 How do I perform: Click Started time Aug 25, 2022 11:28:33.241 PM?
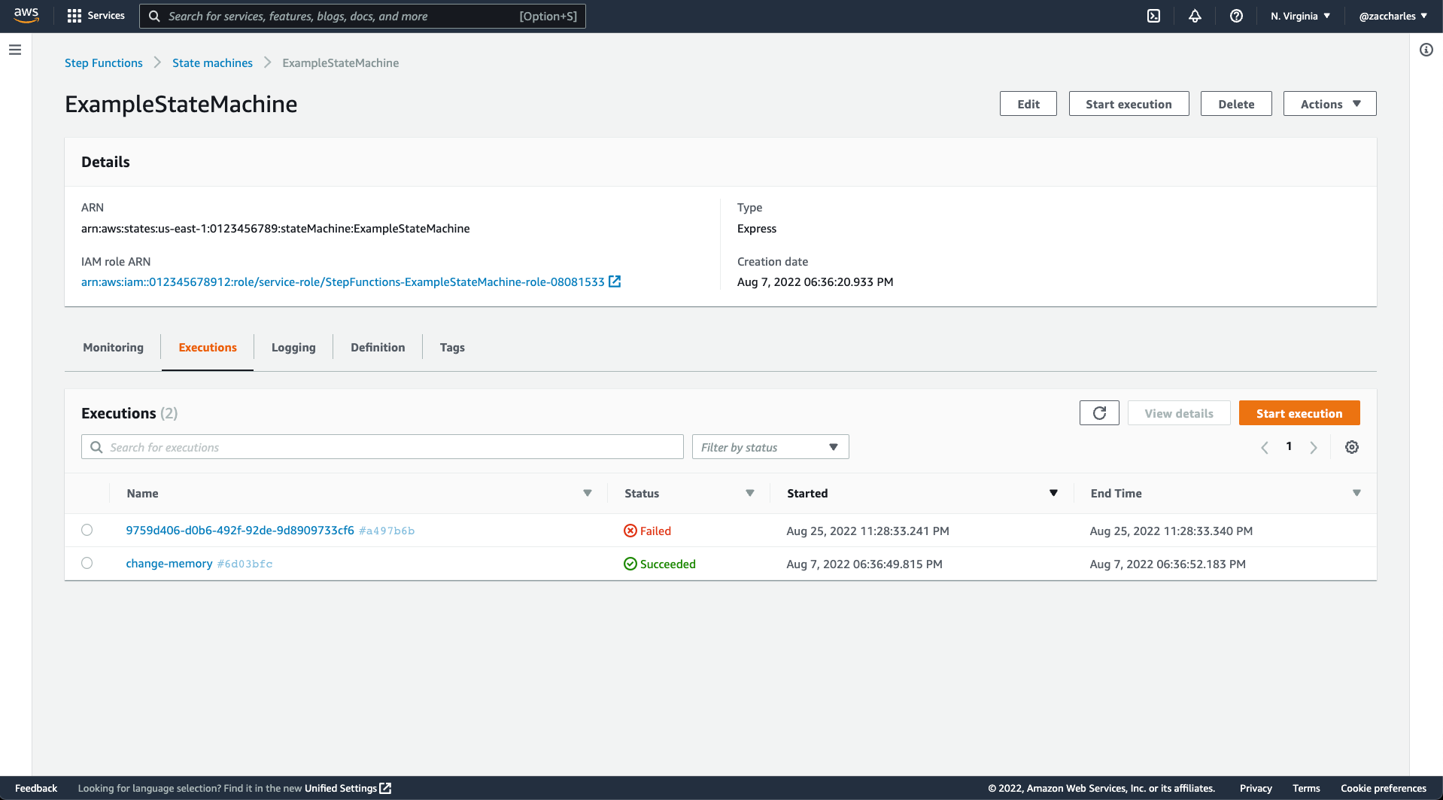[867, 531]
